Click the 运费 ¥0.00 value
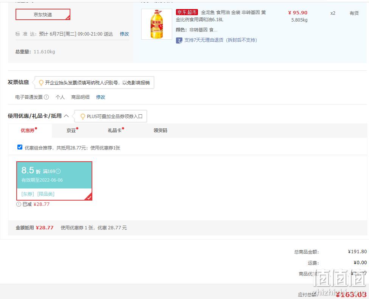This screenshot has width=369, height=299. (x=360, y=263)
